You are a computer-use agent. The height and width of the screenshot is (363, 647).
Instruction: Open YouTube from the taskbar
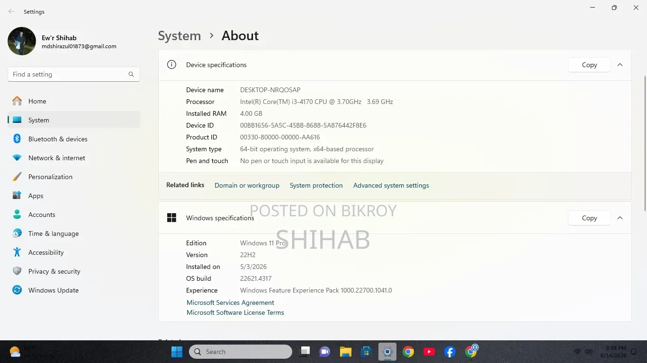[x=429, y=352]
